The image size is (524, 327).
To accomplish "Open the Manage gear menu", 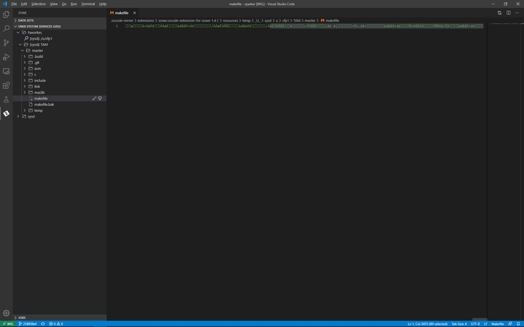I will click(x=6, y=313).
